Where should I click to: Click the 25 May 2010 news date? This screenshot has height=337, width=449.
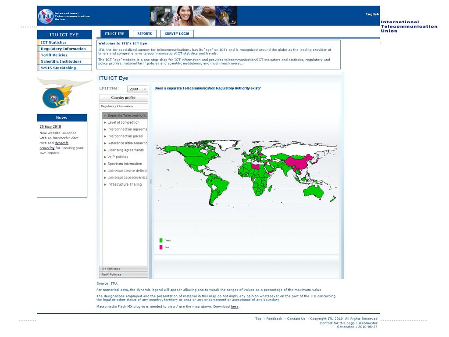pyautogui.click(x=50, y=126)
